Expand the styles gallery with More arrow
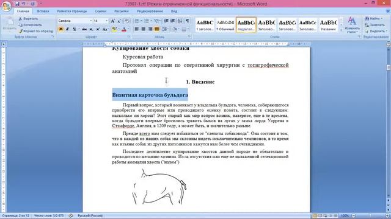This screenshot has height=219, width=391. [x=341, y=30]
